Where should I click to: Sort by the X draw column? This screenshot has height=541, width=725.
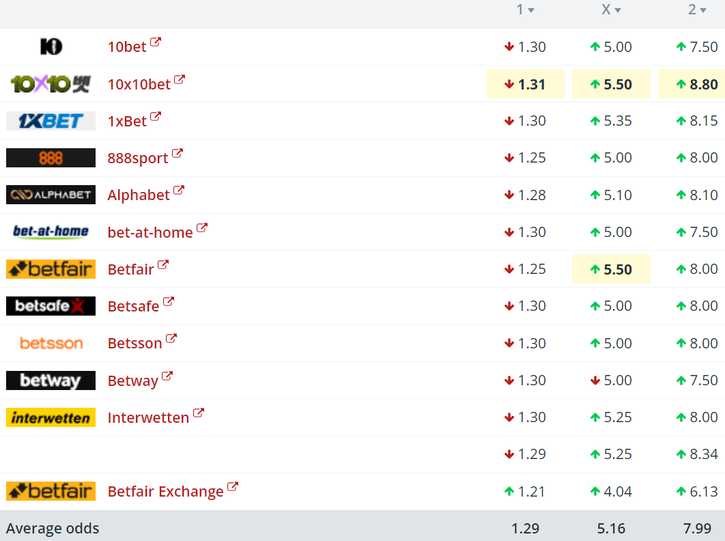(x=610, y=10)
